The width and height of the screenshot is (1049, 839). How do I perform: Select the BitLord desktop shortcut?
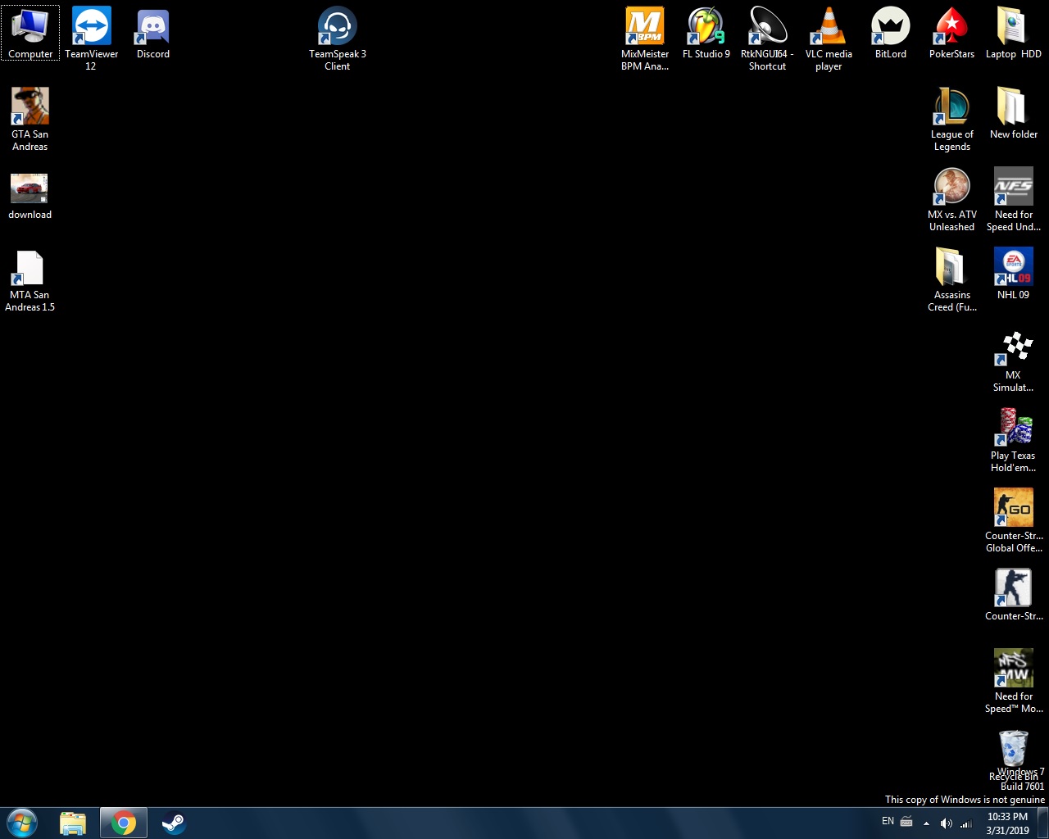coord(891,33)
